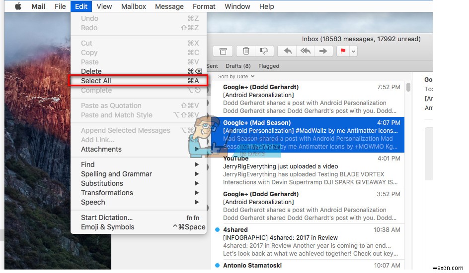The image size is (469, 273).
Task: Choose Emoji & Symbols
Action: pyautogui.click(x=139, y=227)
